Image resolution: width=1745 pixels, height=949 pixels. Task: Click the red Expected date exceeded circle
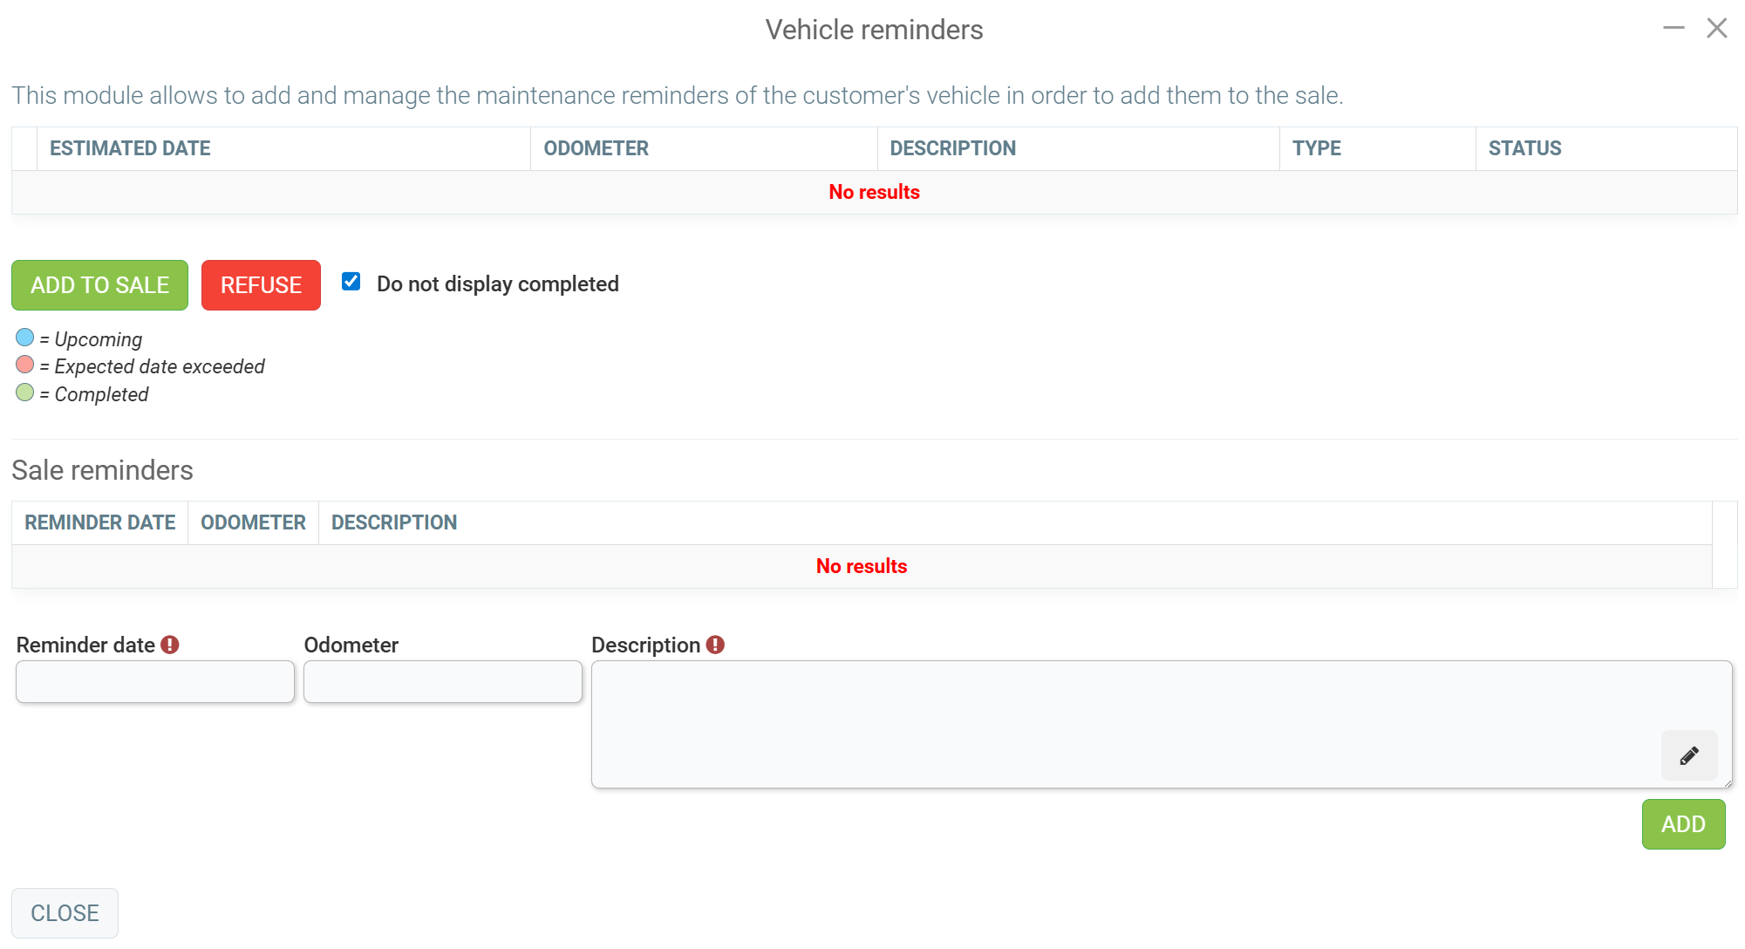pyautogui.click(x=25, y=365)
